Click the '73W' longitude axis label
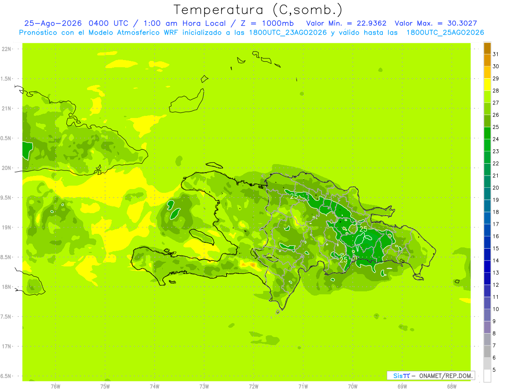The image size is (507, 392). [204, 387]
